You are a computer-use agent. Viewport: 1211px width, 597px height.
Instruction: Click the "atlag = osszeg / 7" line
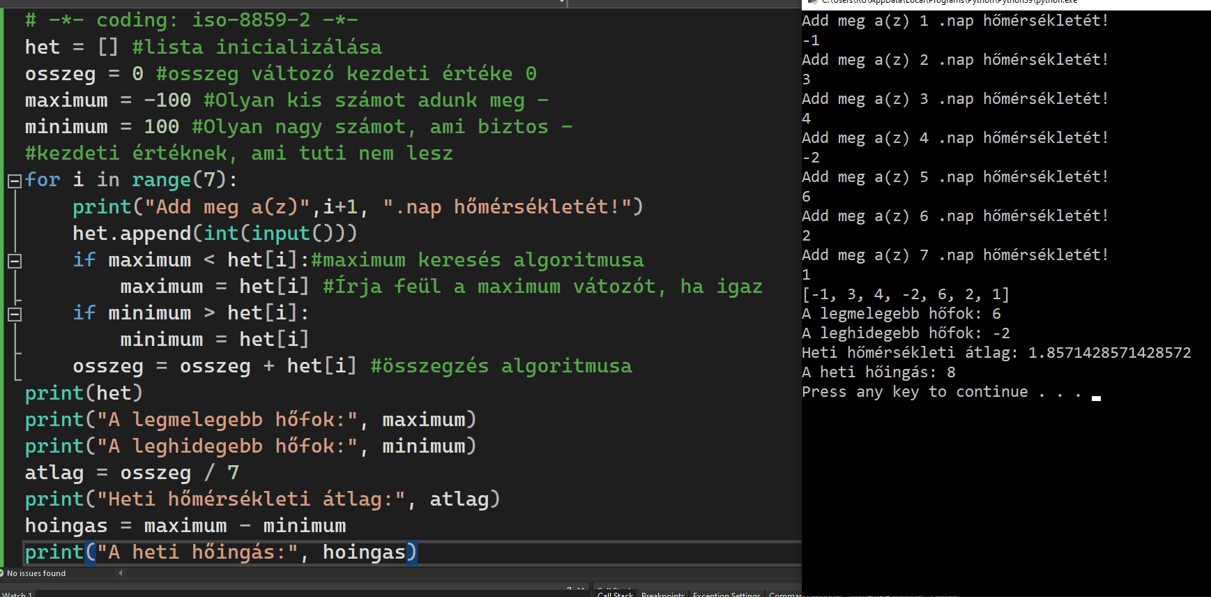(x=132, y=473)
